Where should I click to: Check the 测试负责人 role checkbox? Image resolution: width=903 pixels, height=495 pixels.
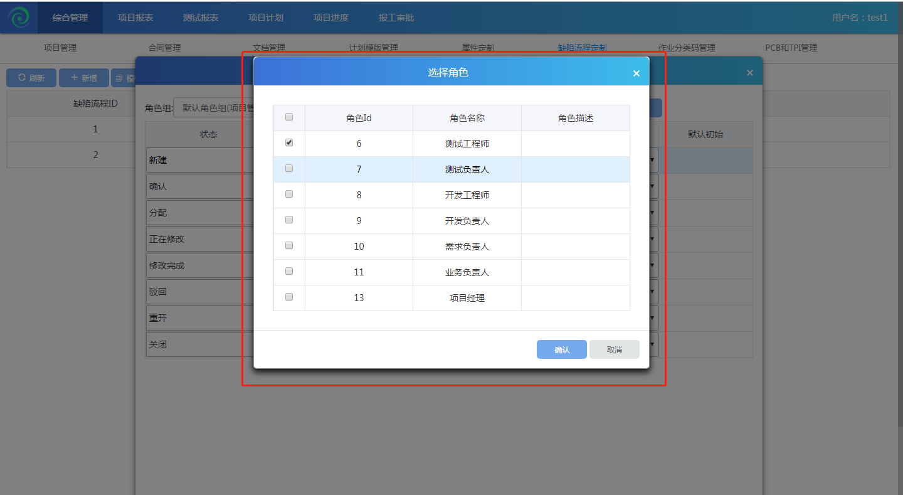point(289,168)
